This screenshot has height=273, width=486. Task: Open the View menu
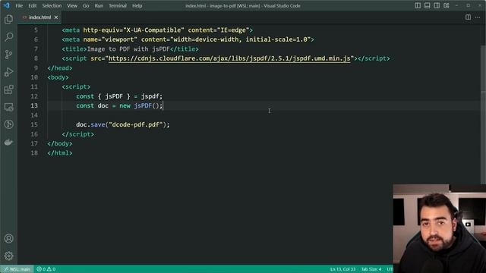click(x=72, y=5)
